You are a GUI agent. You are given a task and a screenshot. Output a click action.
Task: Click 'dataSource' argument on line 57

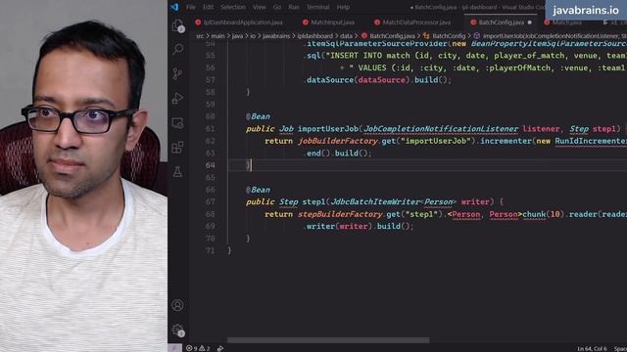pyautogui.click(x=381, y=80)
